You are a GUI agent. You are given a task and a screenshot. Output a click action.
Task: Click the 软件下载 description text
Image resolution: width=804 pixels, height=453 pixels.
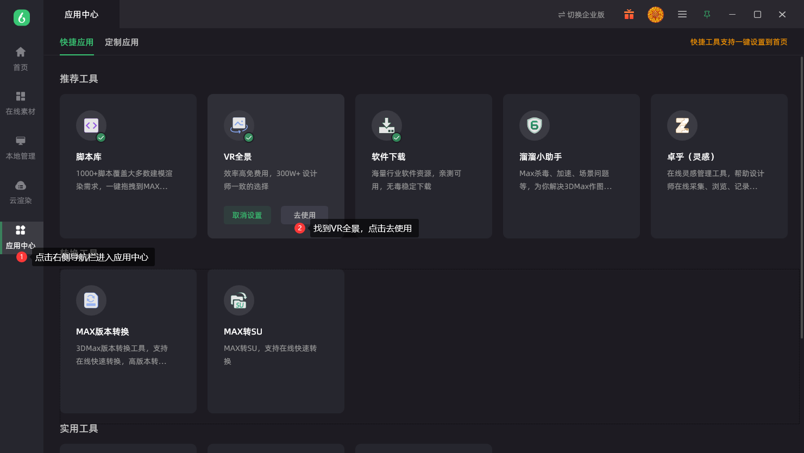click(x=417, y=180)
